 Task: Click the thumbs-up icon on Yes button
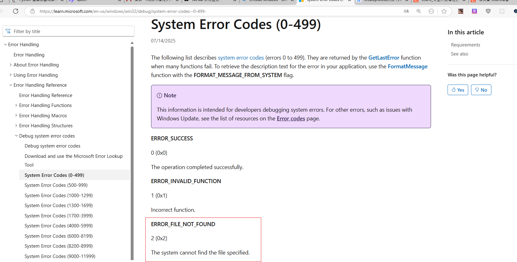tap(454, 90)
